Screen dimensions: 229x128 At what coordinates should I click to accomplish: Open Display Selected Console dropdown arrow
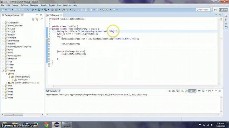point(206,91)
